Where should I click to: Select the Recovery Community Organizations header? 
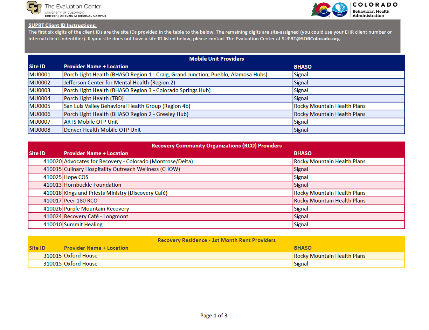pos(216,145)
